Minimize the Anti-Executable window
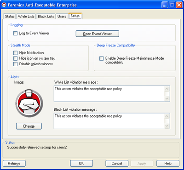The height and width of the screenshot is (170, 184). (165, 5)
